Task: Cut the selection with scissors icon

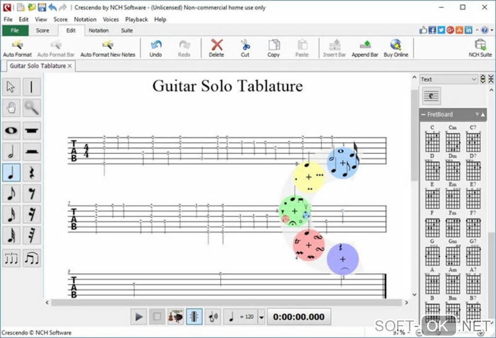Action: (x=245, y=49)
